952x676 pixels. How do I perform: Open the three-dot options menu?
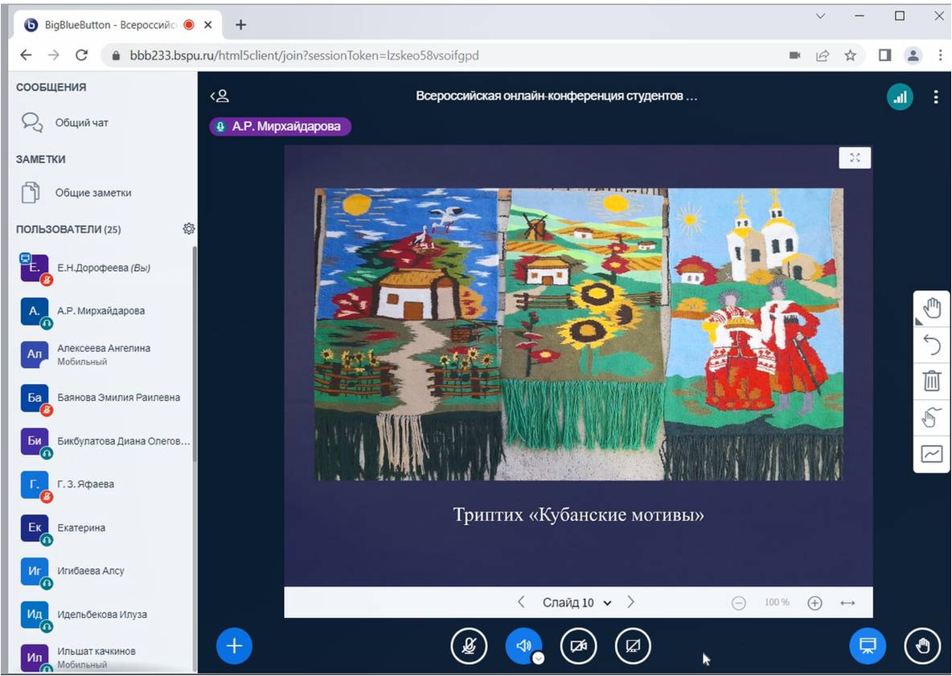pos(935,97)
